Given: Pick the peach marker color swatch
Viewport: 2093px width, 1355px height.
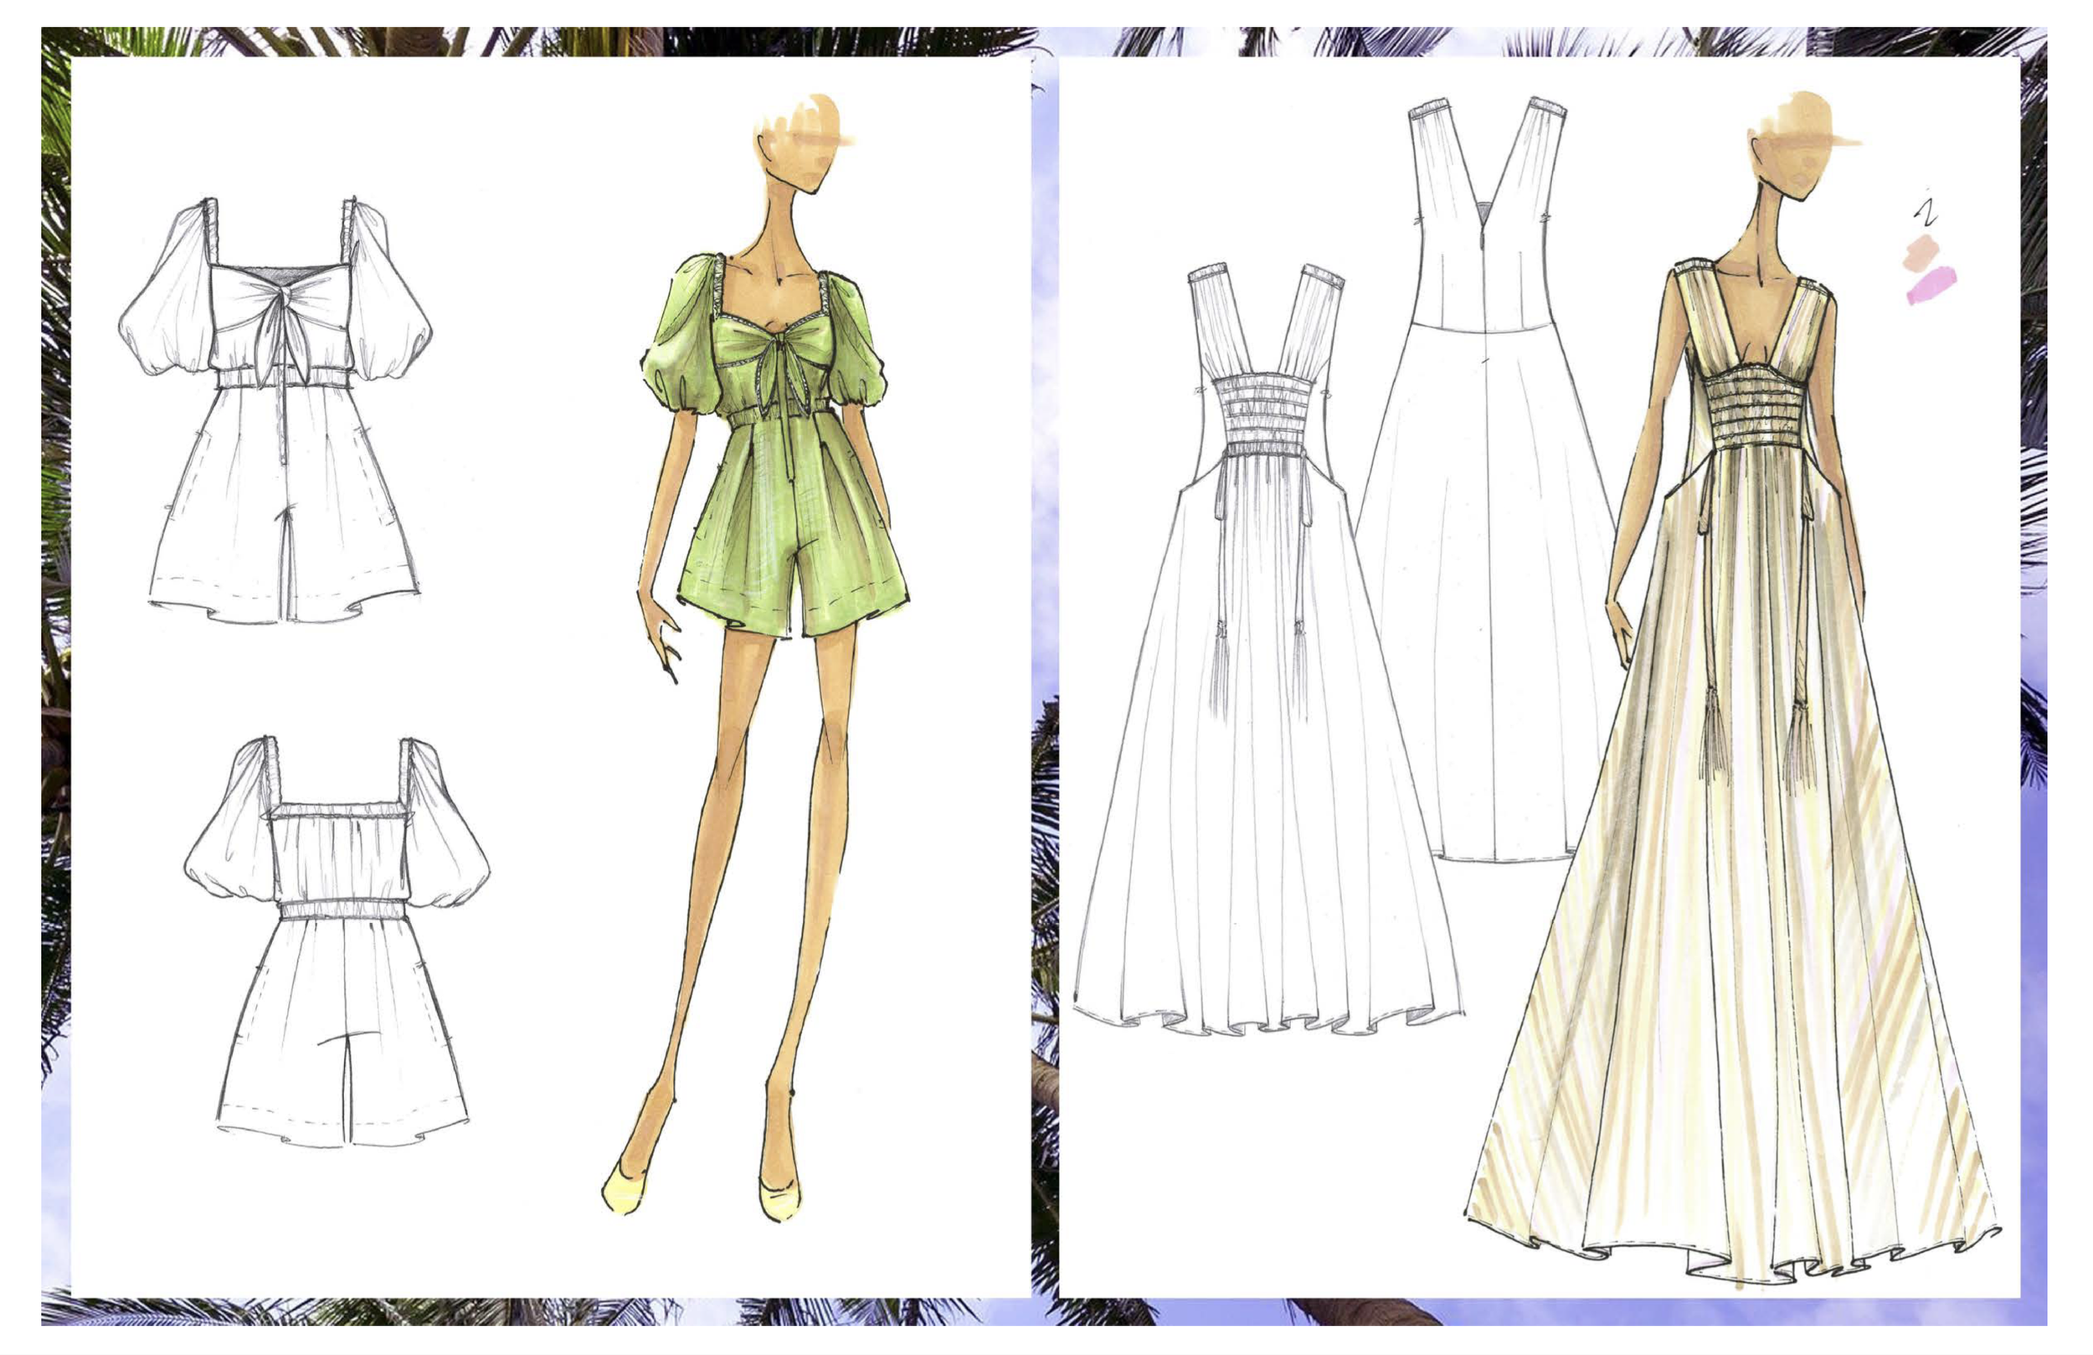Looking at the screenshot, I should [1921, 251].
